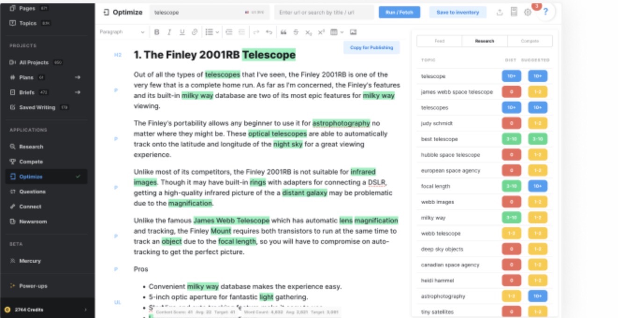
Task: Click the Run / Fetch button
Action: click(x=400, y=12)
